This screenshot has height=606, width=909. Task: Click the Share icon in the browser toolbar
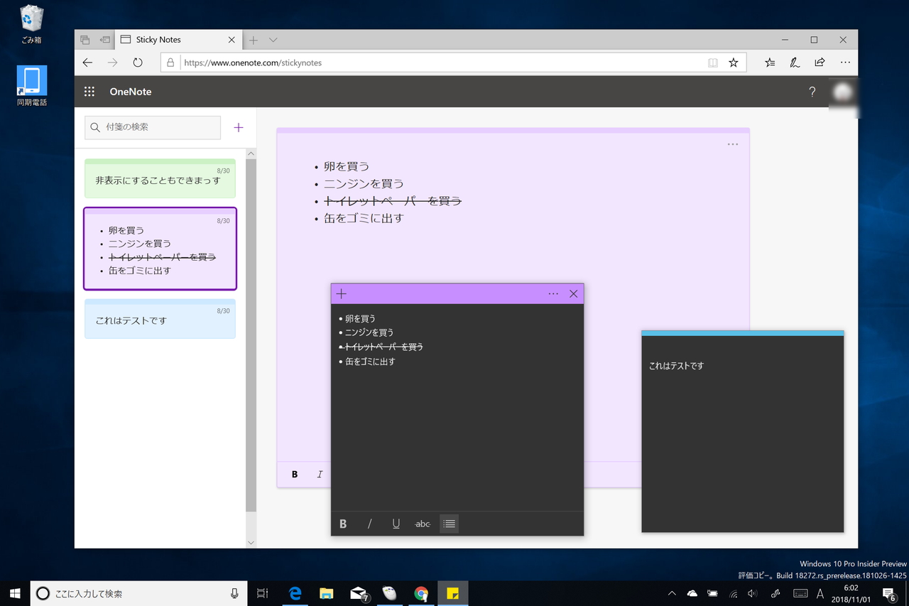click(820, 63)
